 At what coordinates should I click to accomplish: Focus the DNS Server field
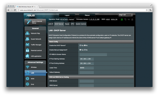pyautogui.click(x=87, y=81)
